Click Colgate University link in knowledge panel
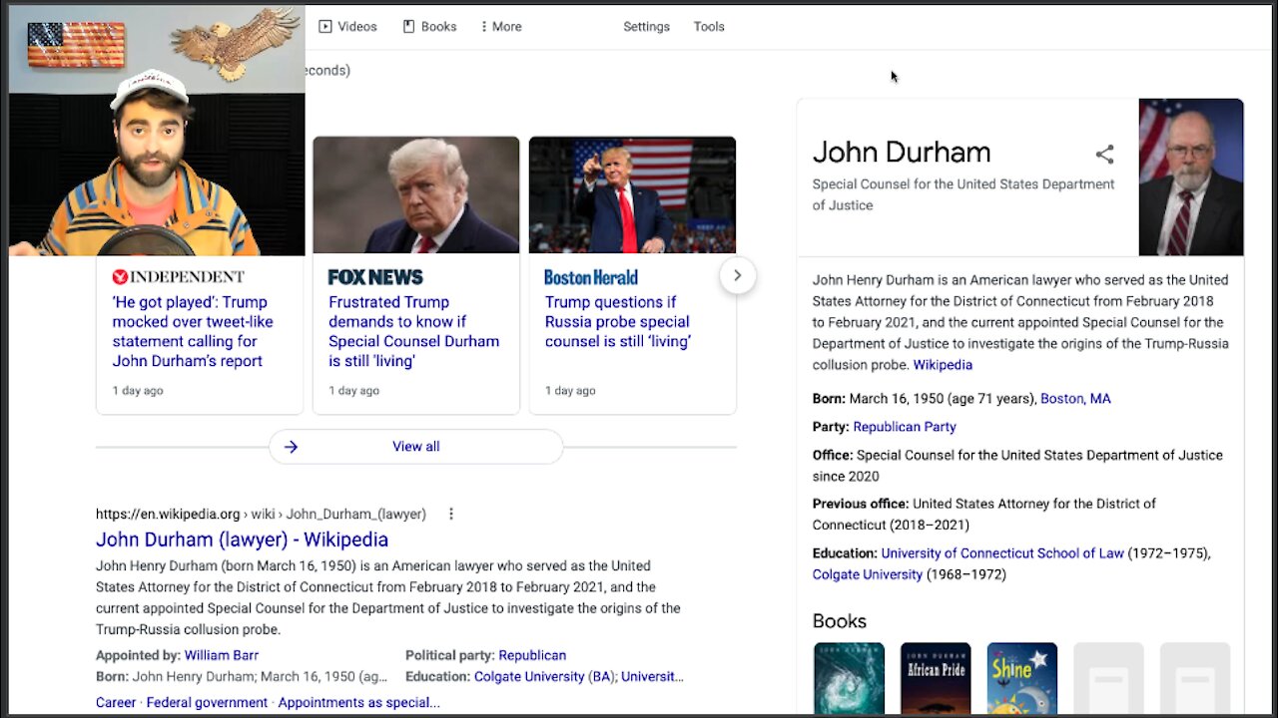 868,574
